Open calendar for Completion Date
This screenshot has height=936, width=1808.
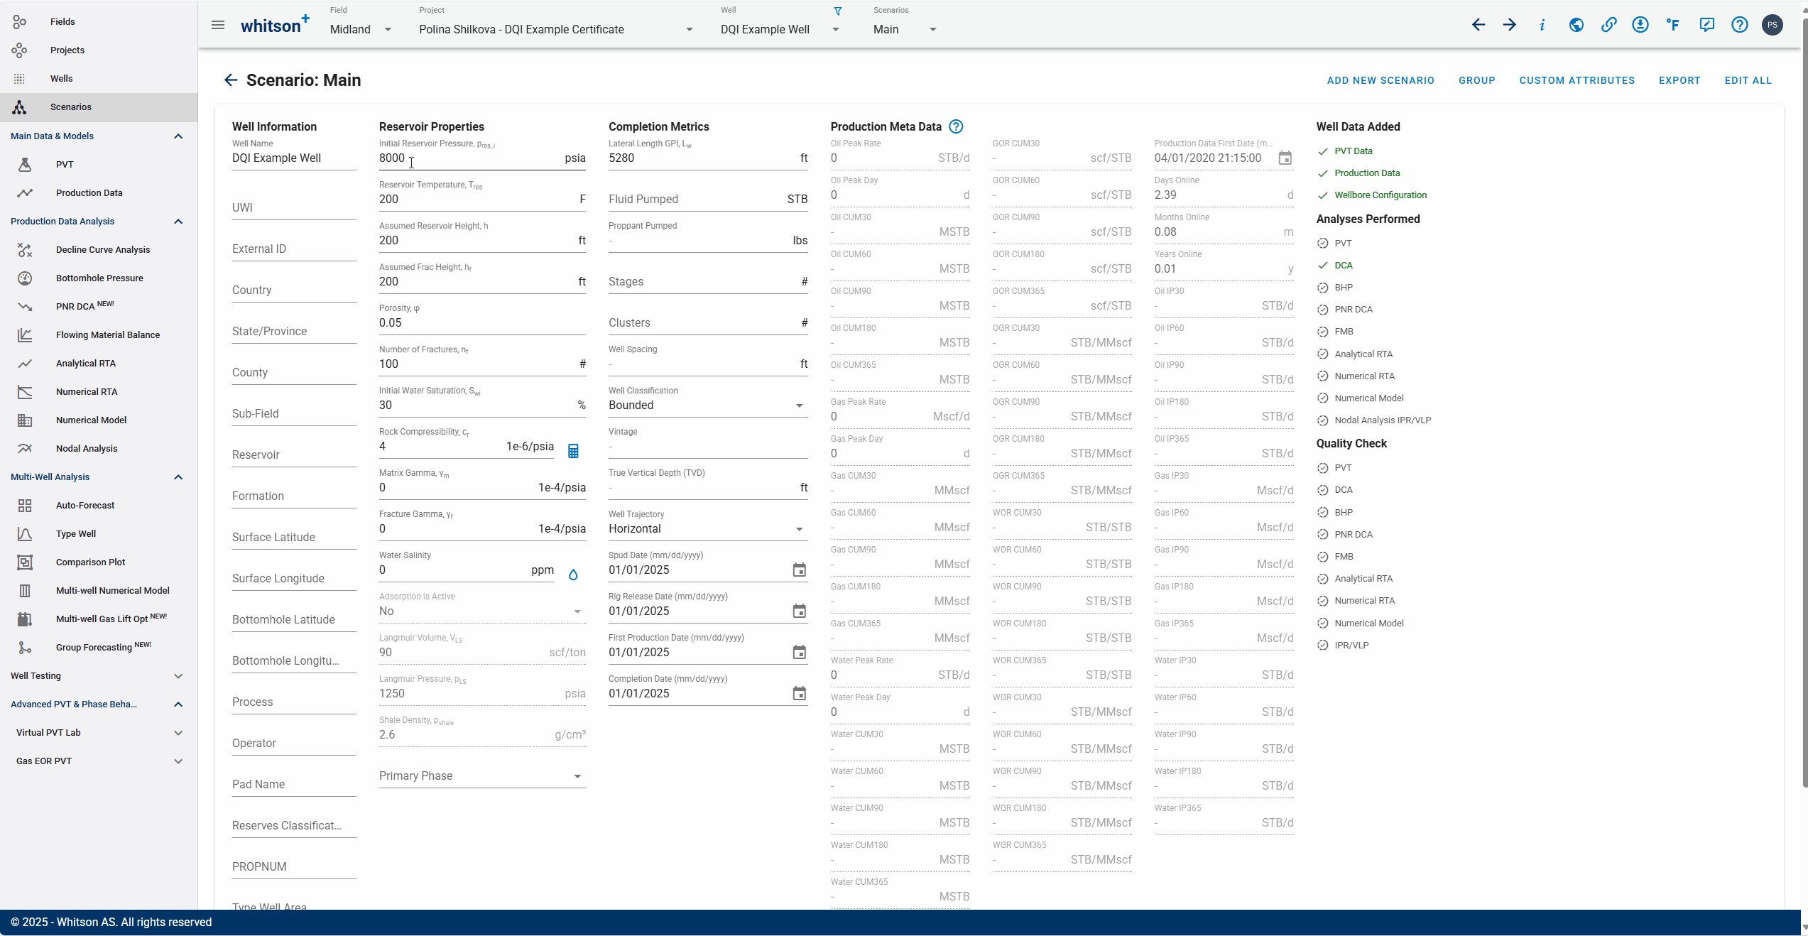(x=800, y=693)
